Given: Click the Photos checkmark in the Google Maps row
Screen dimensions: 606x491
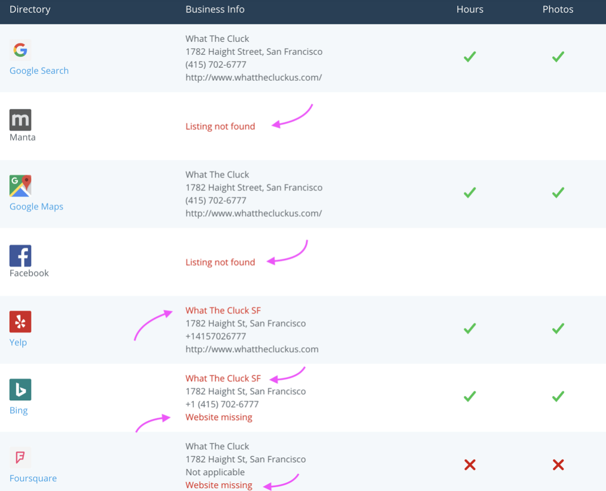Looking at the screenshot, I should pos(558,192).
